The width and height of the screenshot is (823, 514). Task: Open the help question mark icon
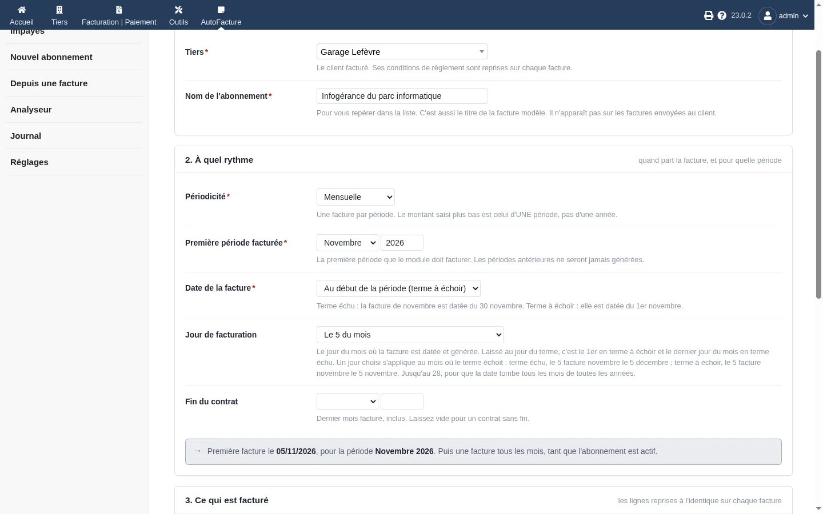coord(722,15)
